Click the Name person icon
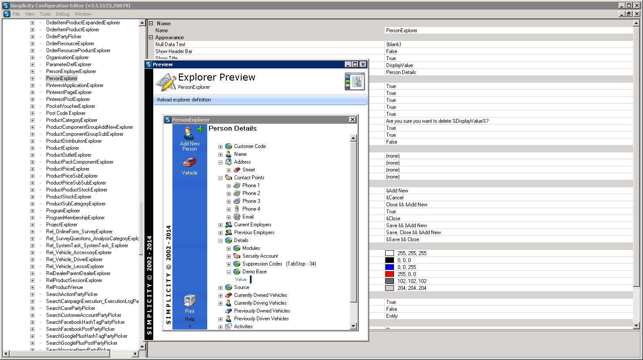The height and width of the screenshot is (360, 643). (x=229, y=154)
